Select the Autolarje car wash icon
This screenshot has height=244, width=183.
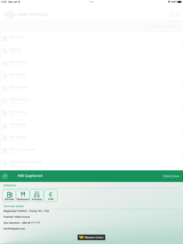click(37, 196)
